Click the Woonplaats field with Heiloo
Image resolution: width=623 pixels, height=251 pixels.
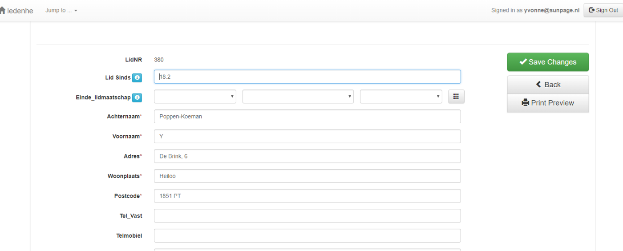(x=307, y=176)
